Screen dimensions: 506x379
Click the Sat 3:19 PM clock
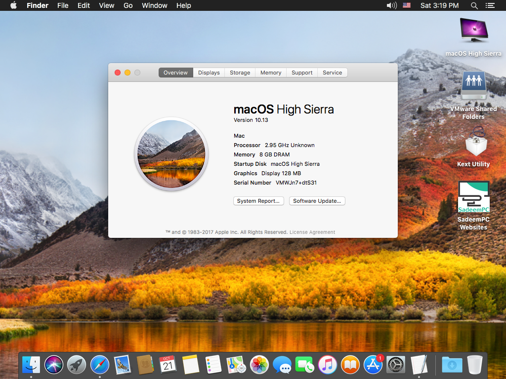(x=439, y=5)
